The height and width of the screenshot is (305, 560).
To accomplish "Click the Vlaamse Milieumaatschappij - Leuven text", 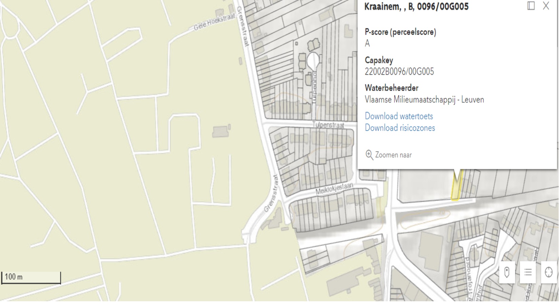I will (424, 100).
